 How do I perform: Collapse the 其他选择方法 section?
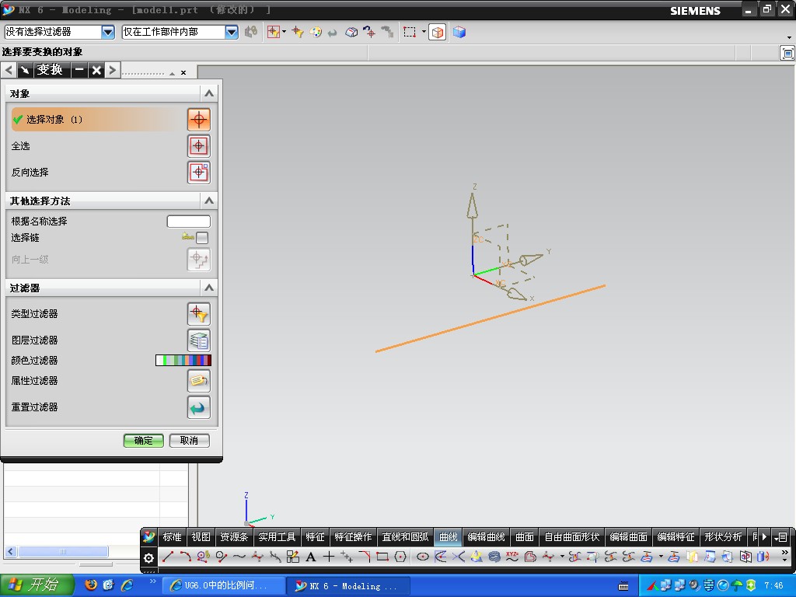209,201
